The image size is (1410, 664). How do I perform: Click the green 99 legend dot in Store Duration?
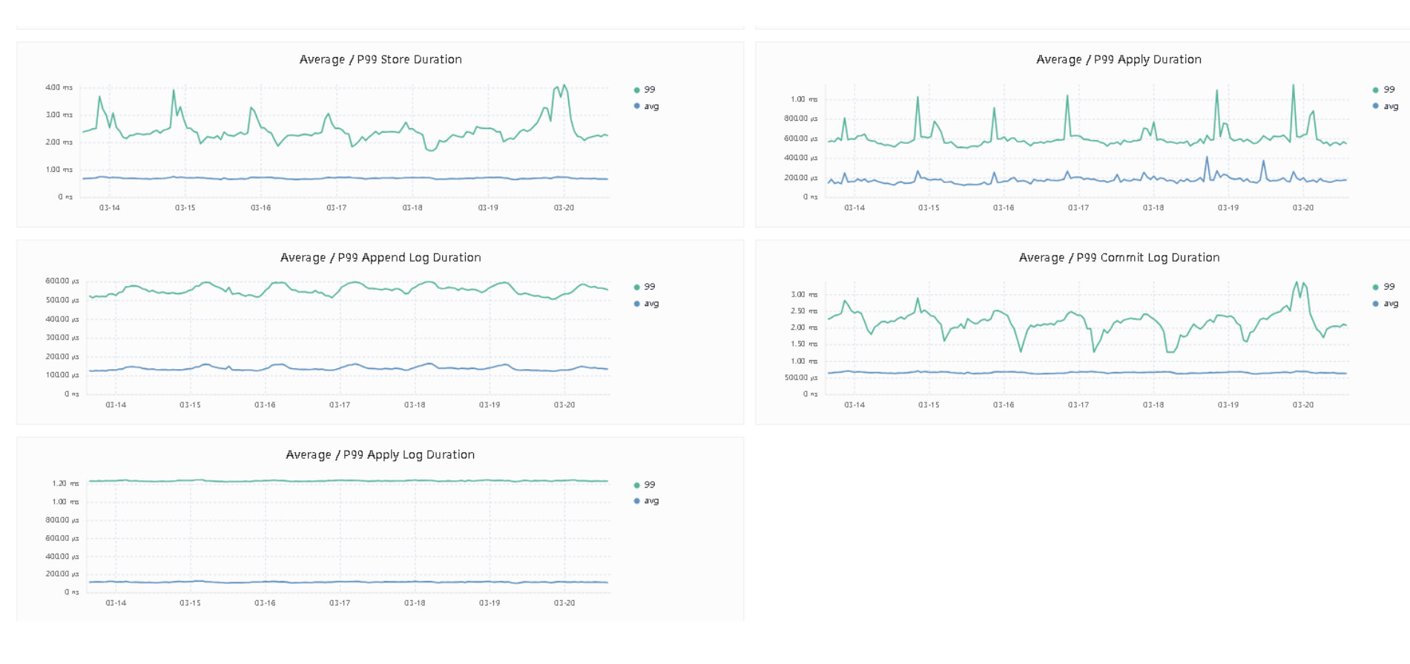tap(636, 90)
